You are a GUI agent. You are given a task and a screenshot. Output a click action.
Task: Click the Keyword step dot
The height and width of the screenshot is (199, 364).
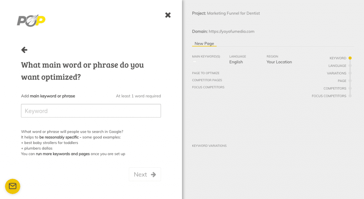(350, 58)
